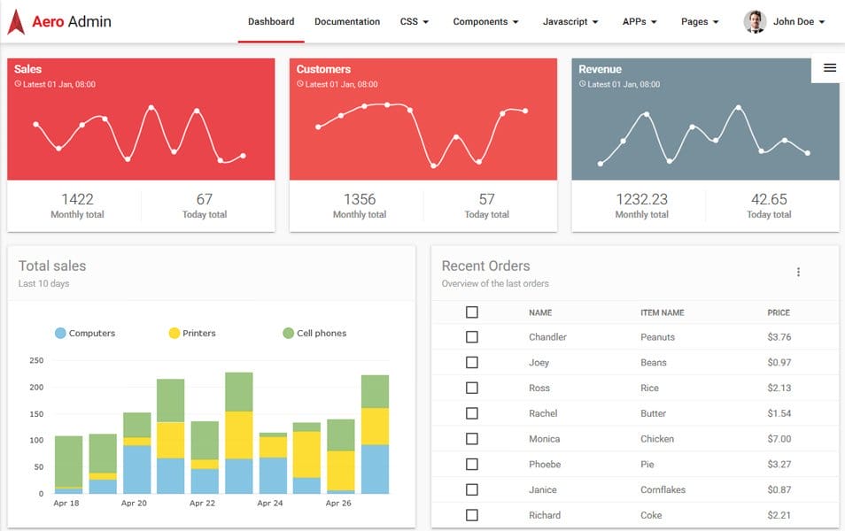Toggle the Computers blue legend marker
This screenshot has height=531, width=845.
pos(60,334)
